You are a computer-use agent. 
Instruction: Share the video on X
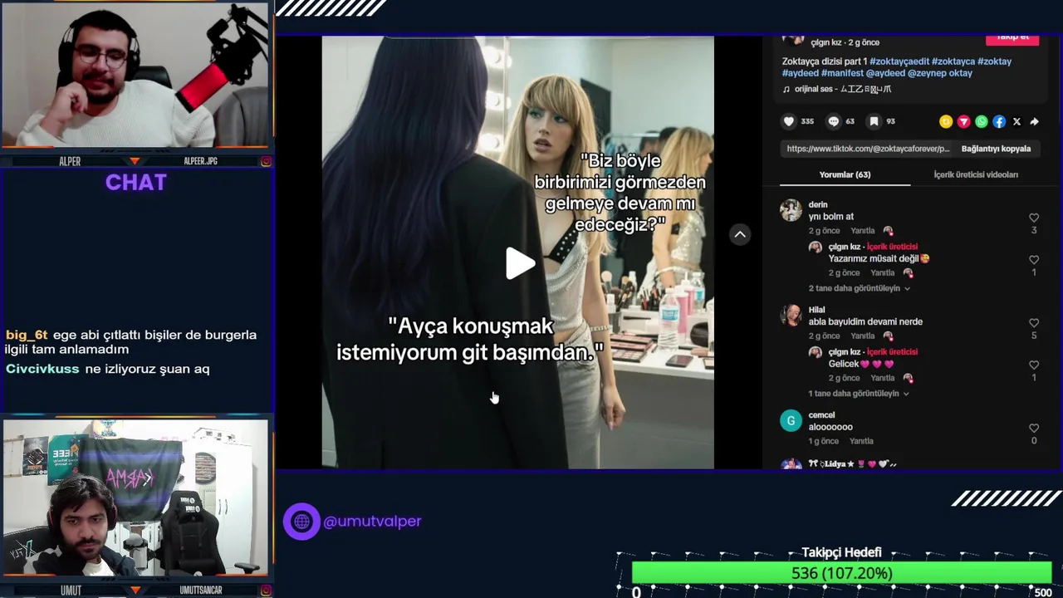tap(1016, 121)
